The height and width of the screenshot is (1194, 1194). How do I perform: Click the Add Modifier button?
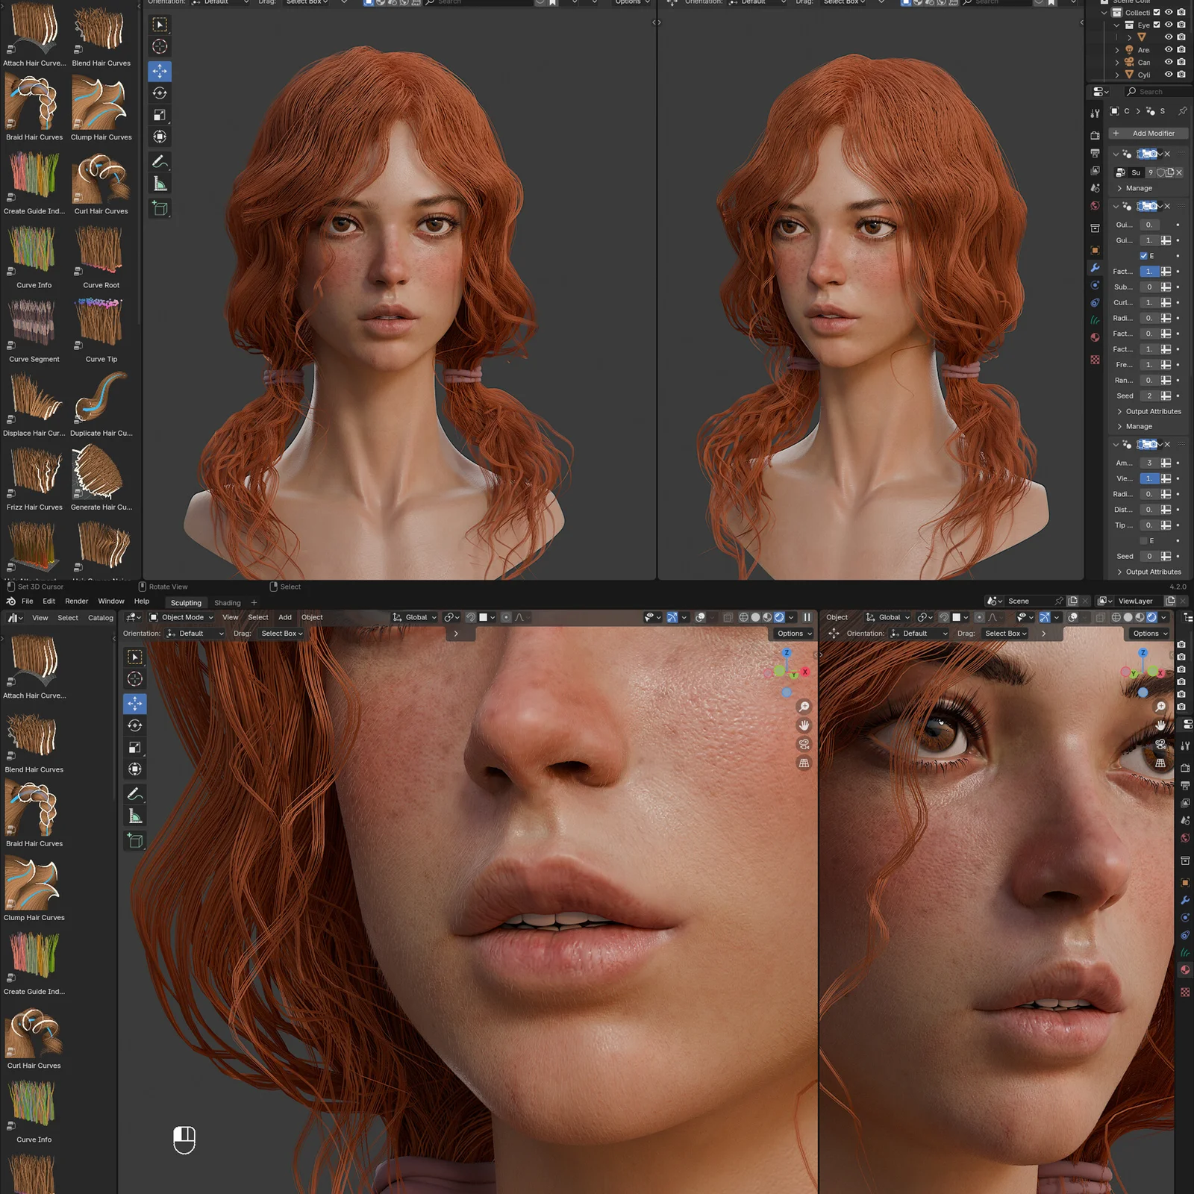click(1148, 134)
